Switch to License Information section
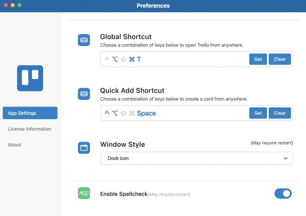 pos(29,129)
